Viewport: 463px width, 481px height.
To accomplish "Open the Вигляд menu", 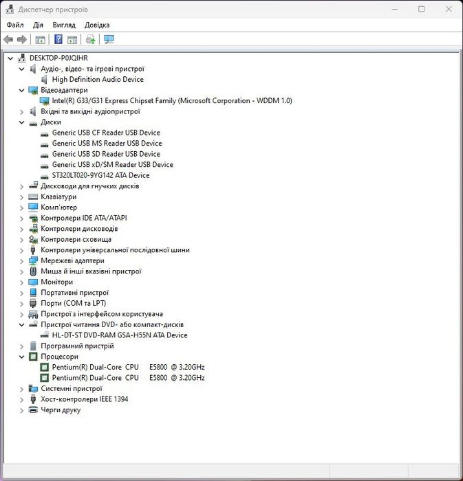I will tap(64, 25).
